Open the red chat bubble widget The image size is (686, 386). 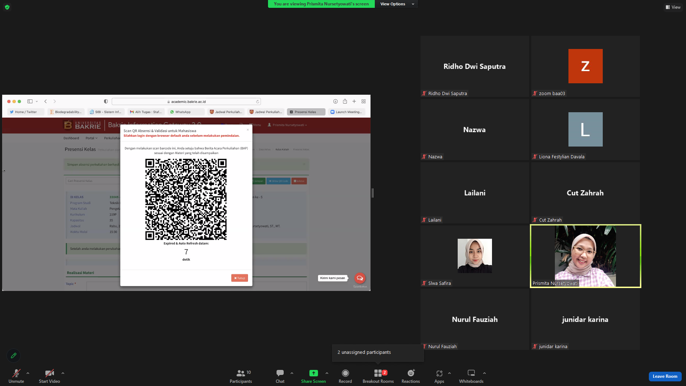(x=360, y=278)
